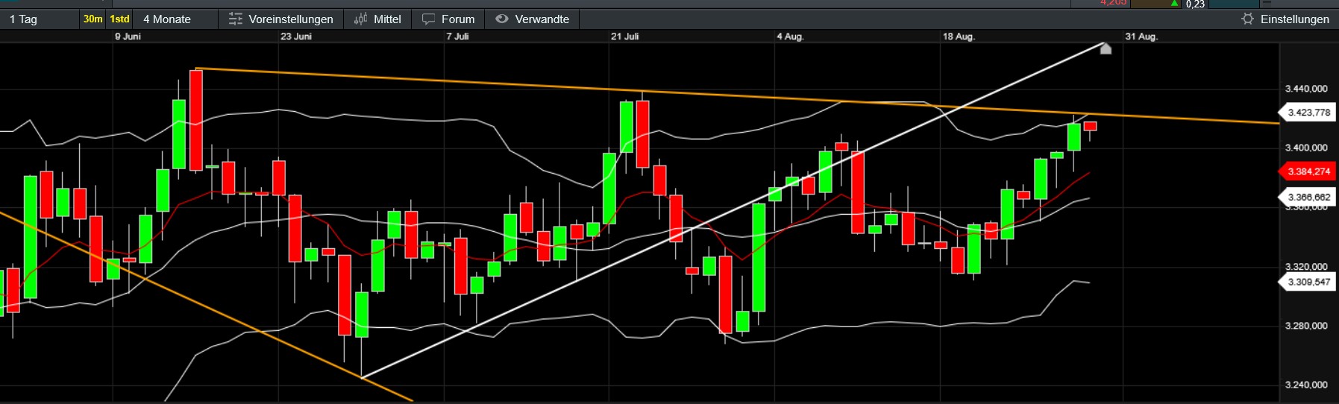Click the 3.440,000 axis value

point(1306,89)
